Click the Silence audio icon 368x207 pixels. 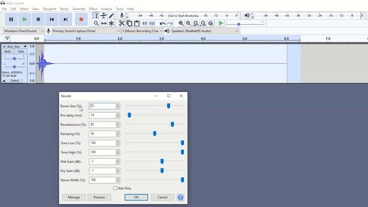(x=152, y=23)
